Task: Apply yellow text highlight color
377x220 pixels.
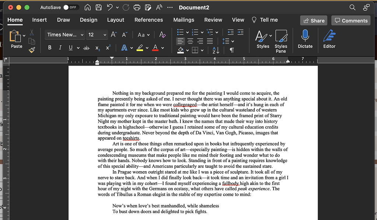Action: [140, 48]
